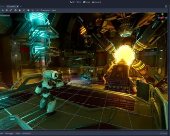Toggle the group children icon
This screenshot has height=136, width=170.
tap(23, 10)
